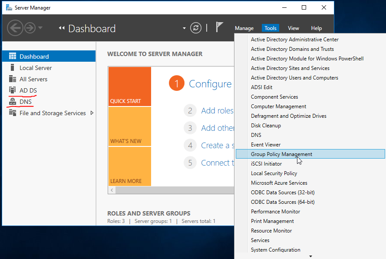Launch iSCSI Initiator
386x259 pixels.
point(310,164)
